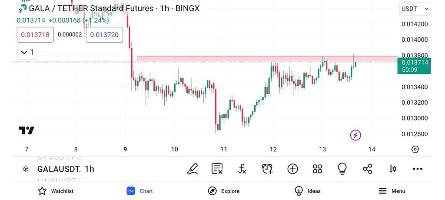Tap the light bulb ideas icon
The height and width of the screenshot is (200, 445).
(342, 169)
